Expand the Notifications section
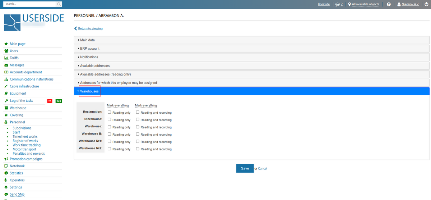 (x=89, y=57)
